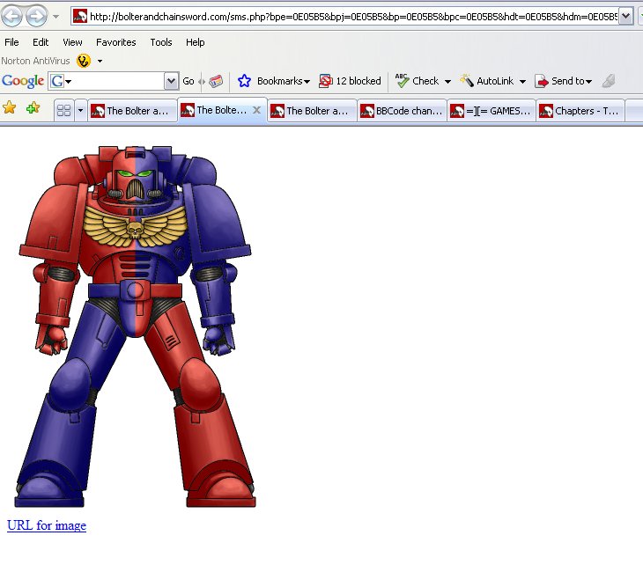
Task: Switch to the BBCode chan... tab
Action: point(402,111)
